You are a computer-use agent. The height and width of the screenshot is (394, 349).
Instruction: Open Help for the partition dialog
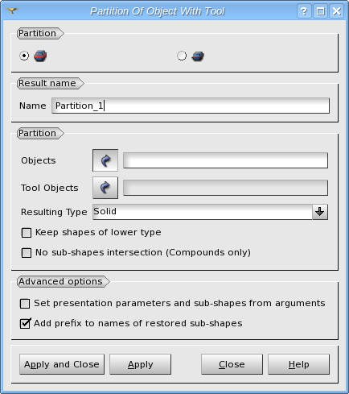click(298, 364)
